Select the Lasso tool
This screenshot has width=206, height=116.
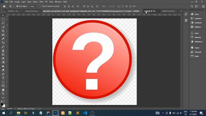click(x=3, y=23)
